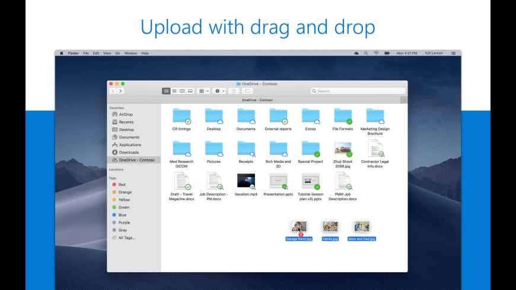Select the Family.jpg thumbnail
Image resolution: width=516 pixels, height=290 pixels.
[x=330, y=226]
